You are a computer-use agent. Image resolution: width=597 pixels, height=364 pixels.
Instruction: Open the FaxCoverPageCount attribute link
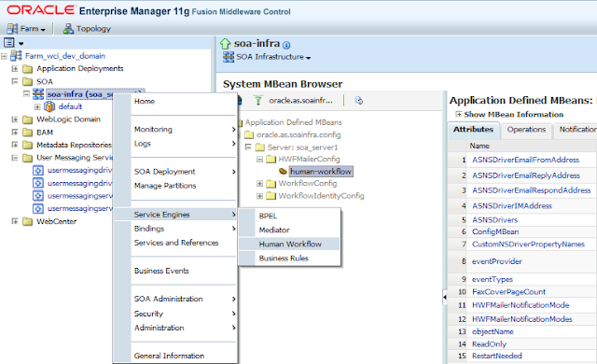coord(508,292)
